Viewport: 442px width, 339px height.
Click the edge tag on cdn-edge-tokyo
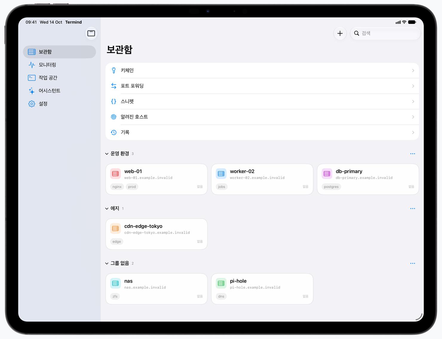tap(117, 242)
